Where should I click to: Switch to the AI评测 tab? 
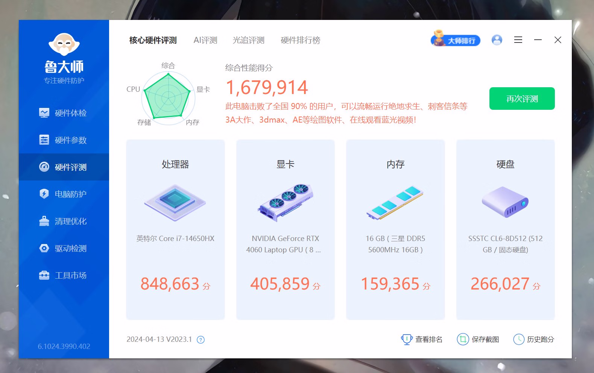(x=205, y=40)
